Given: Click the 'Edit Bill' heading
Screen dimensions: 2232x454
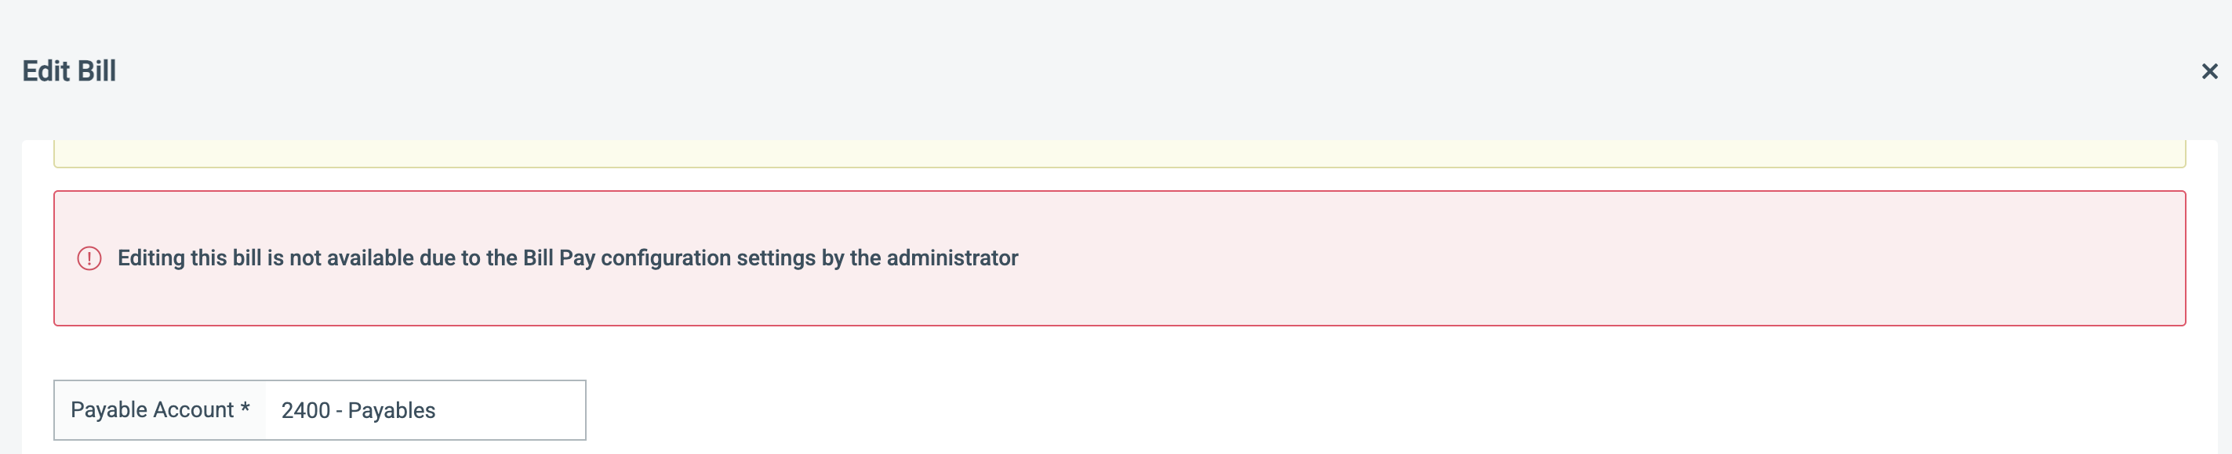Looking at the screenshot, I should click(x=69, y=71).
